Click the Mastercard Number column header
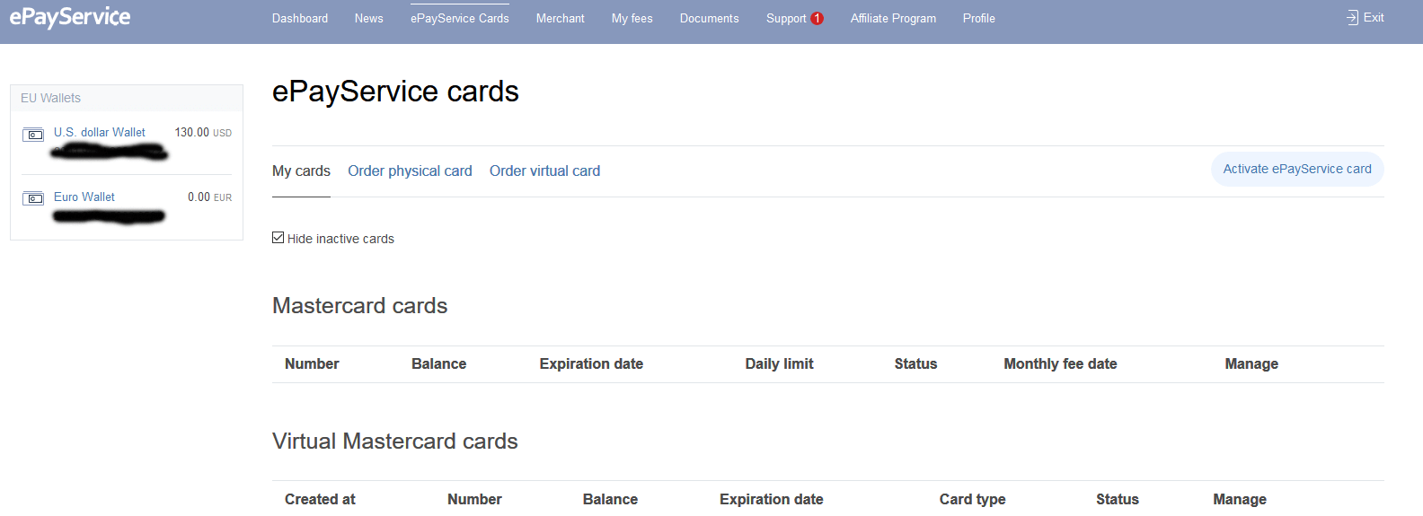 point(312,363)
